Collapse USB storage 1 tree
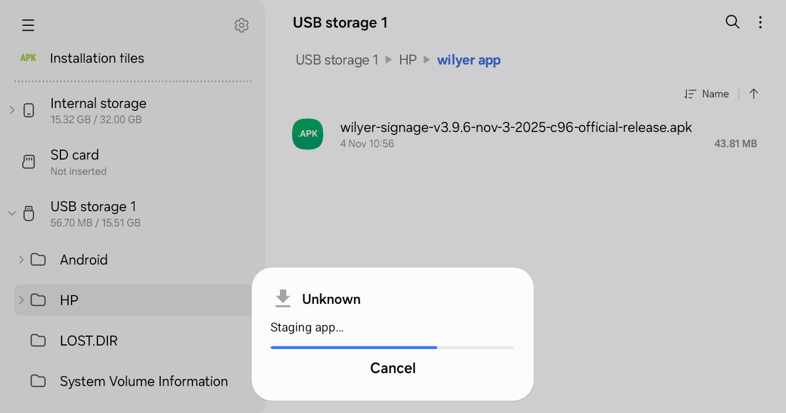 [12, 214]
